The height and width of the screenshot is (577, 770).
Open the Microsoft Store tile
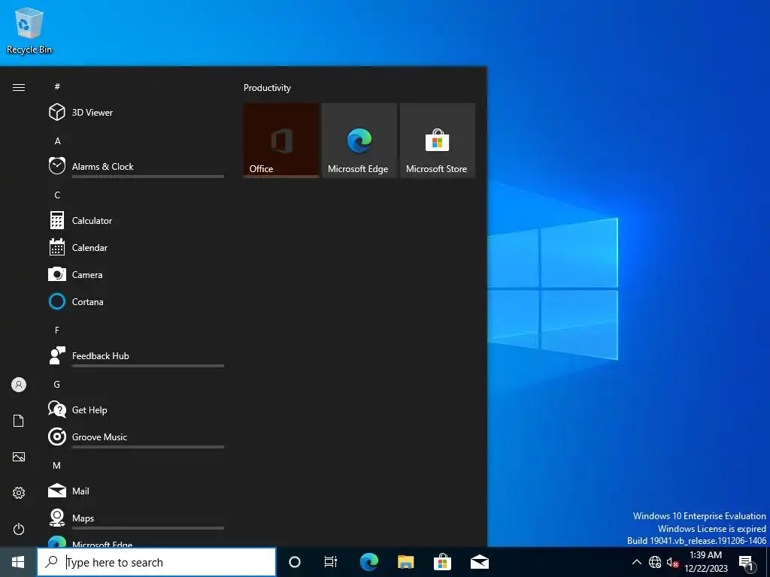(x=438, y=140)
